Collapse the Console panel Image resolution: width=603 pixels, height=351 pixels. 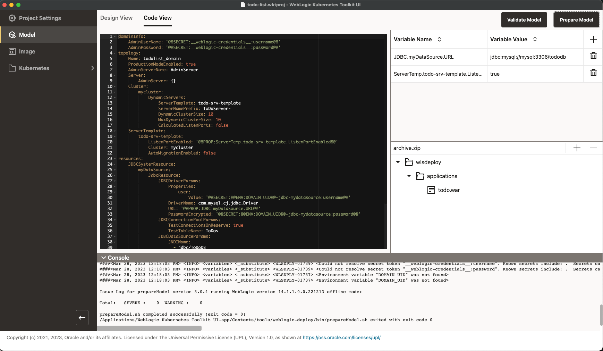[103, 257]
